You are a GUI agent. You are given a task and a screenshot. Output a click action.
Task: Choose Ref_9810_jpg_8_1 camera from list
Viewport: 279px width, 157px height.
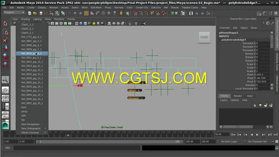32,53
